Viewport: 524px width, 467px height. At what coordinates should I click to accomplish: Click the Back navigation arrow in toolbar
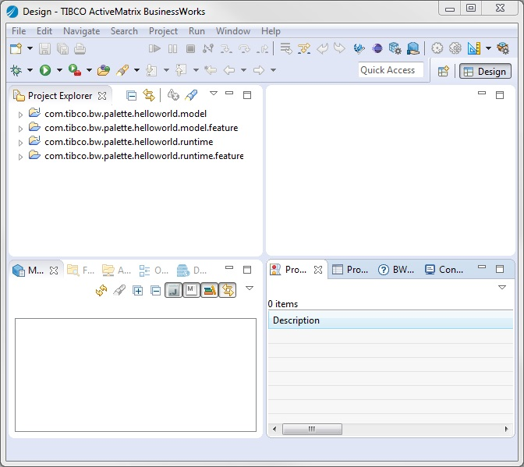coord(228,70)
